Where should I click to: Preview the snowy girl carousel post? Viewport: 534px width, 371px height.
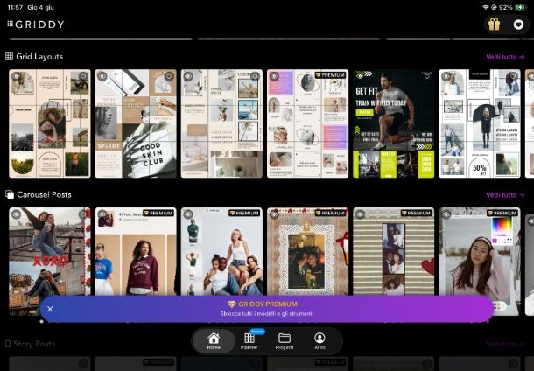pos(446,214)
